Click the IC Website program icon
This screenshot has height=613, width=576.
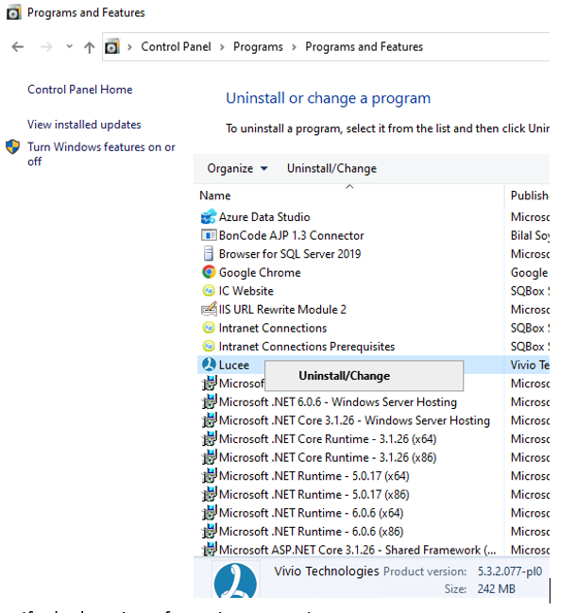click(209, 291)
